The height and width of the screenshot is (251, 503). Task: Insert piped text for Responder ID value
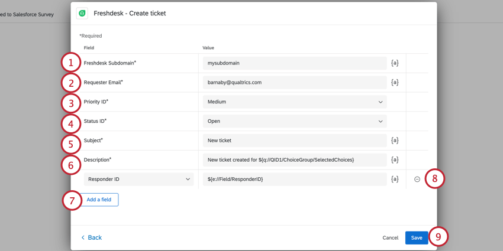coord(395,179)
